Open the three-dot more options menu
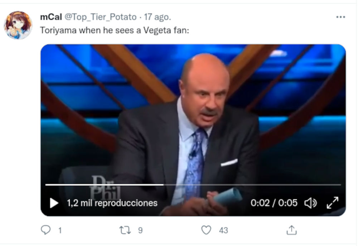Image resolution: width=358 pixels, height=246 pixels. pyautogui.click(x=340, y=17)
